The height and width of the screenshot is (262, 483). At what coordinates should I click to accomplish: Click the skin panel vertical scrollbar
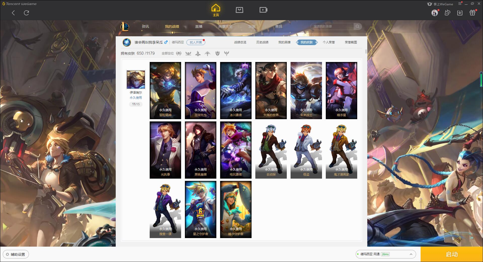pos(366,51)
